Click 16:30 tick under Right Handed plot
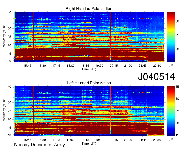The width and height of the screenshot is (182, 148). point(42,66)
